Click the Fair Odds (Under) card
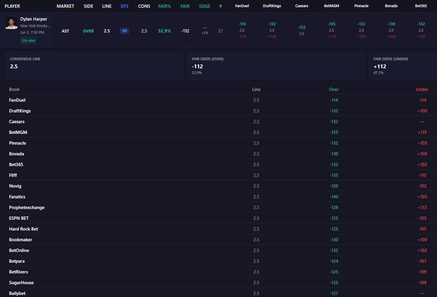 (403, 66)
